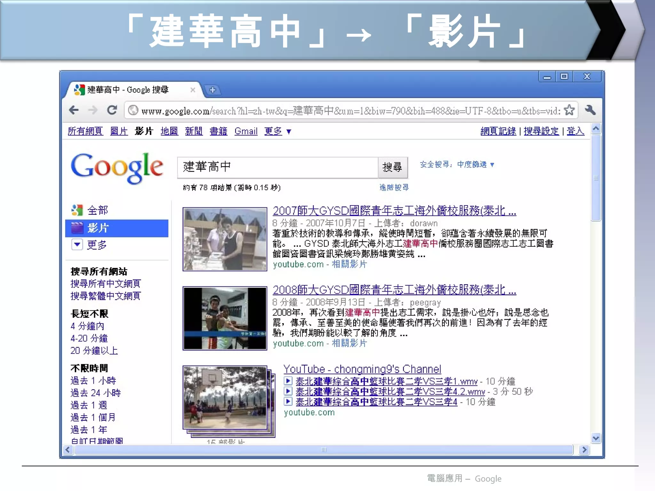Image resolution: width=655 pixels, height=491 pixels.
Task: Click the browser address bar URL
Action: coord(351,111)
